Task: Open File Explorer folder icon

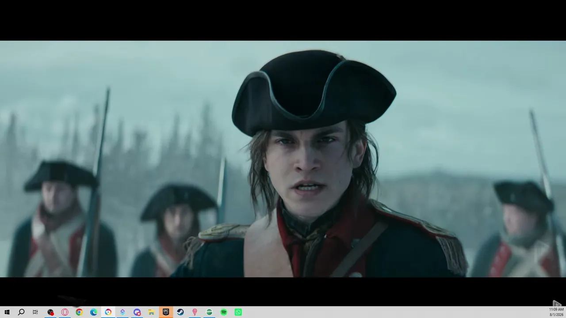Action: coord(151,312)
